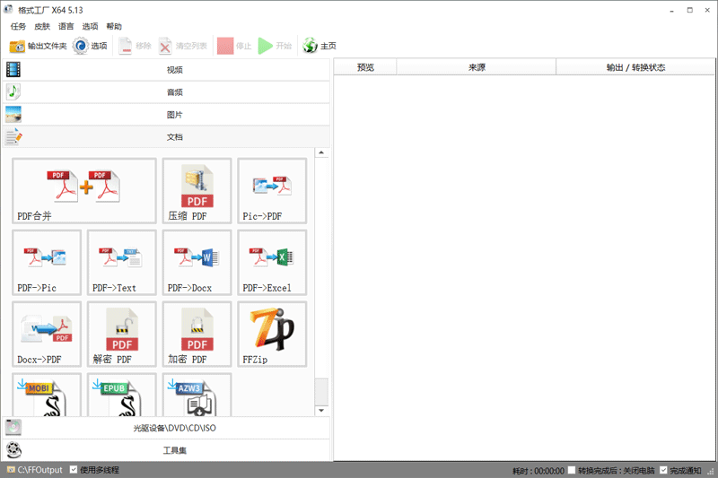Image resolution: width=718 pixels, height=478 pixels.
Task: Click the 移除 remove toolbar button
Action: click(135, 46)
